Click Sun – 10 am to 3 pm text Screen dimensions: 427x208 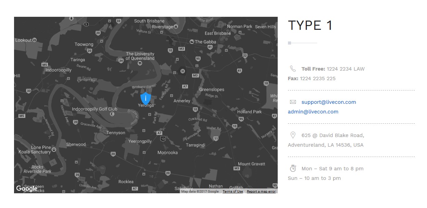[x=314, y=178]
